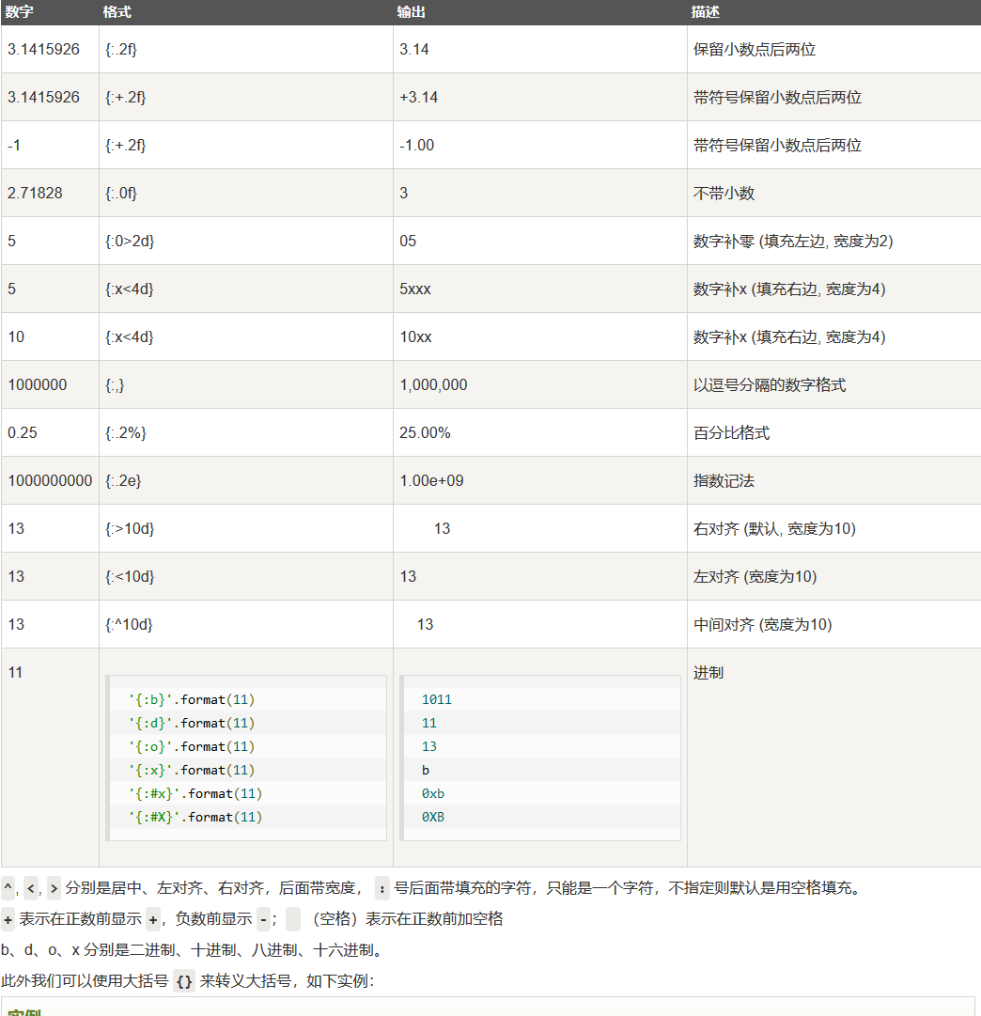Click the output value 10xx

416,336
